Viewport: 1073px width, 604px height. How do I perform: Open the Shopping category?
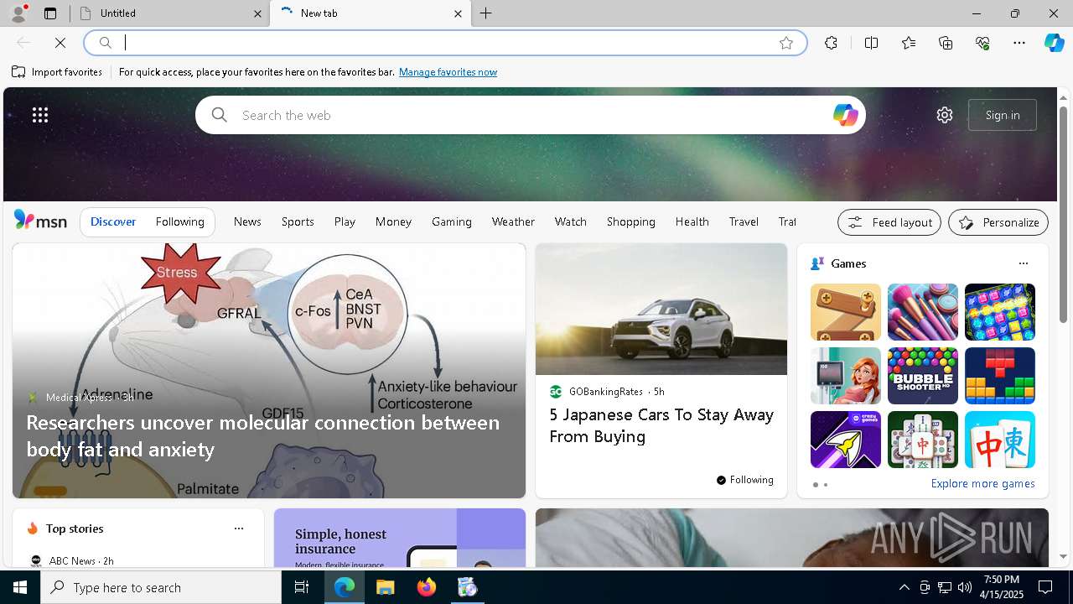click(631, 221)
